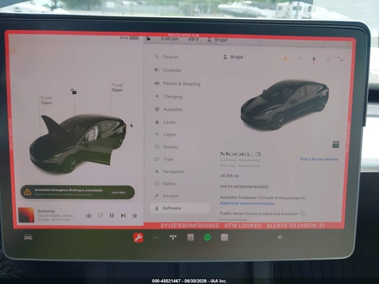Tap the info icon next to Autosteer
Viewport: 379px width, 284px height.
[x=303, y=214]
